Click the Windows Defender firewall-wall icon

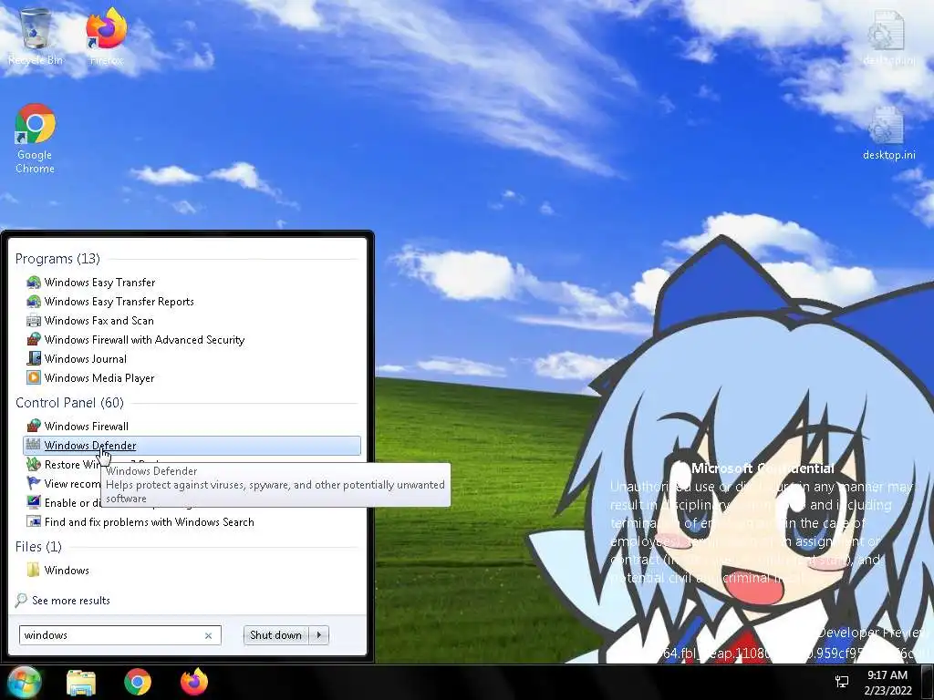34,445
